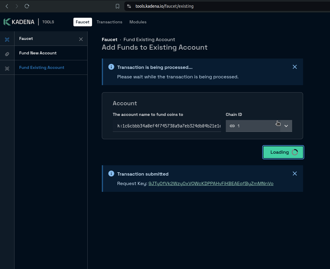Select Fund Existing Account in the sidebar
Viewport: 330px width, 269px height.
51,67
